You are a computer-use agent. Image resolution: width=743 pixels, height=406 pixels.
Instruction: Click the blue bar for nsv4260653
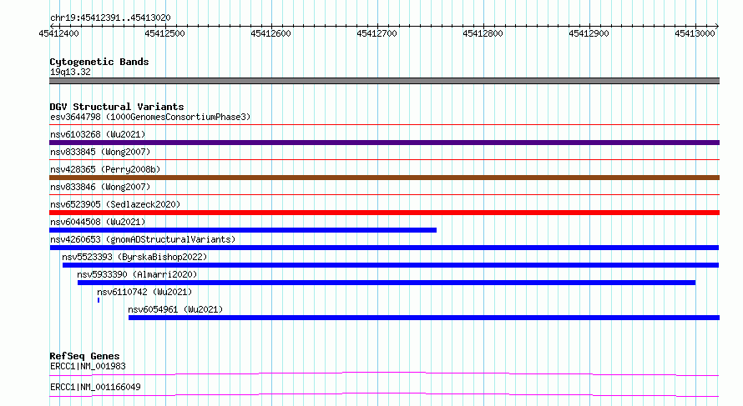click(384, 248)
